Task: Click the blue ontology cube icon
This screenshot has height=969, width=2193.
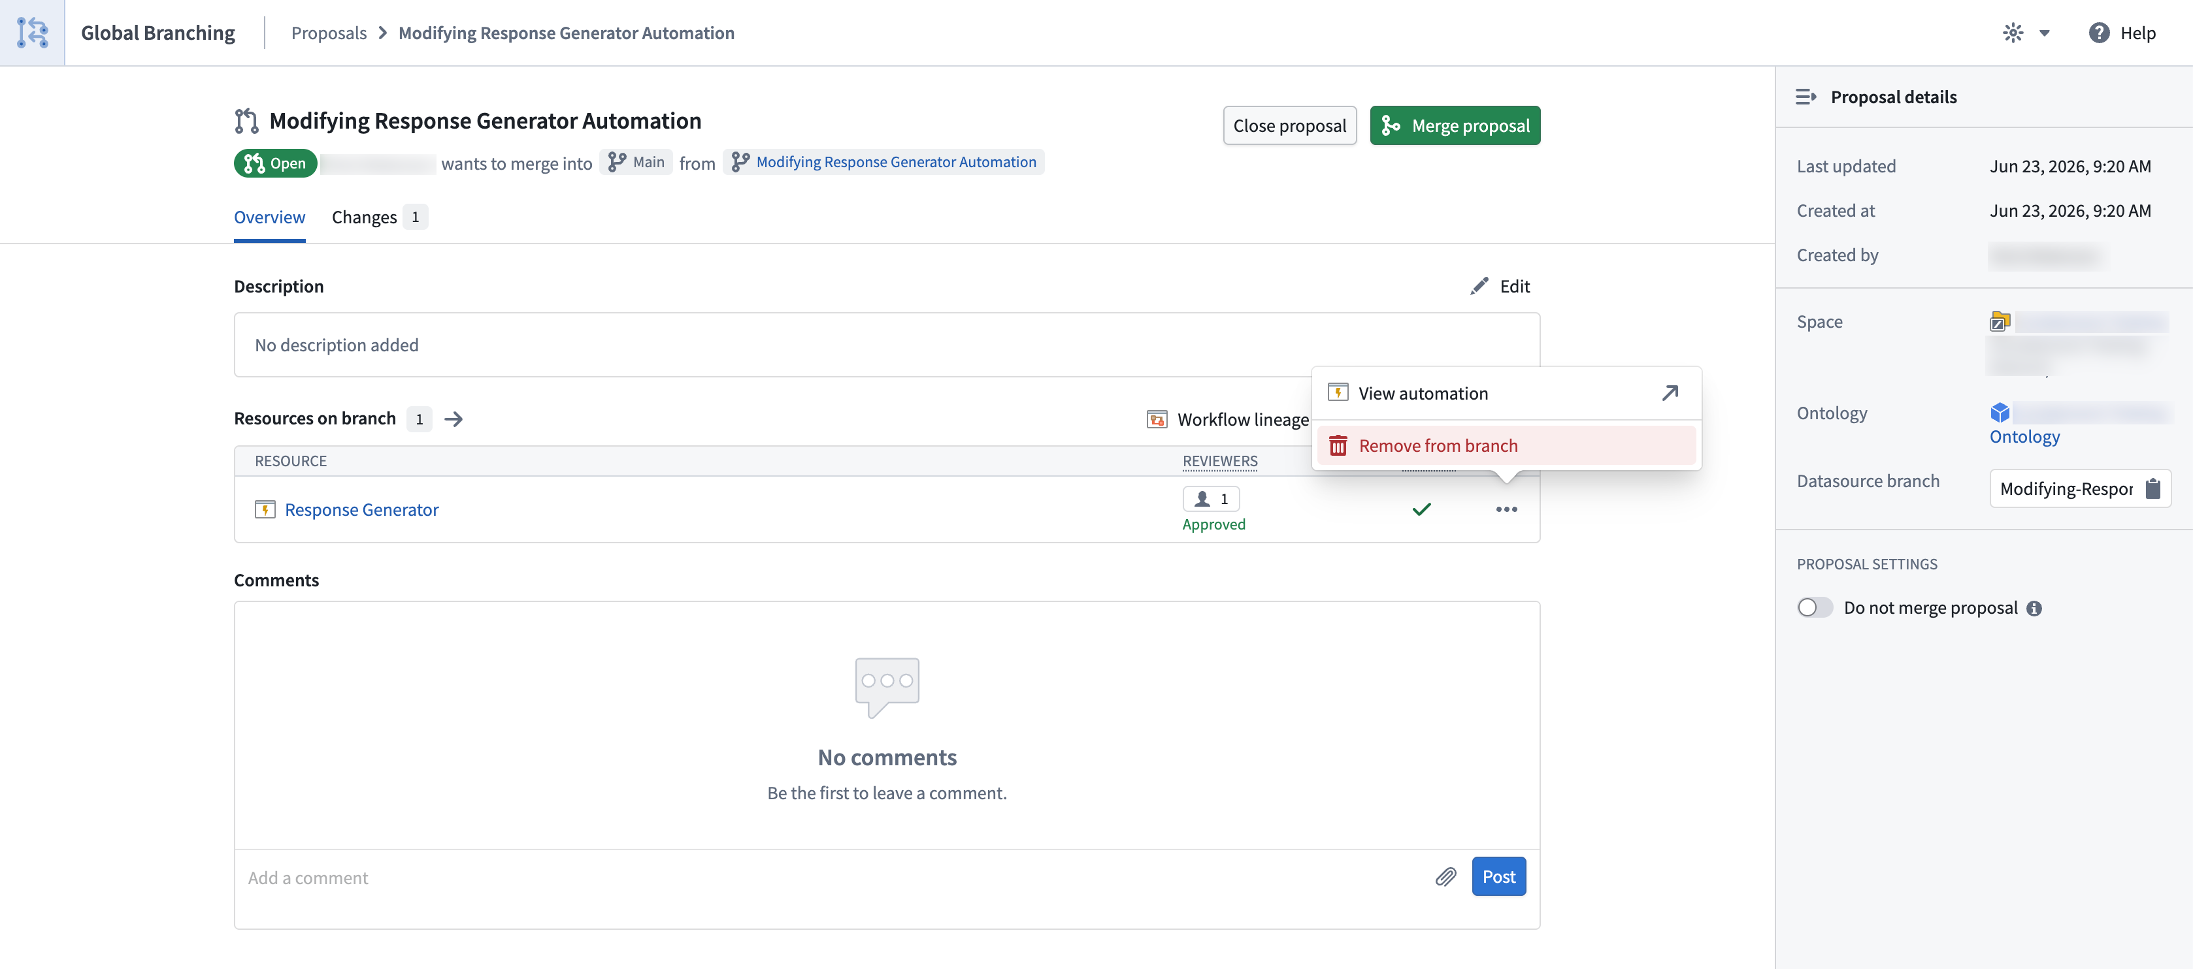Action: click(1999, 412)
